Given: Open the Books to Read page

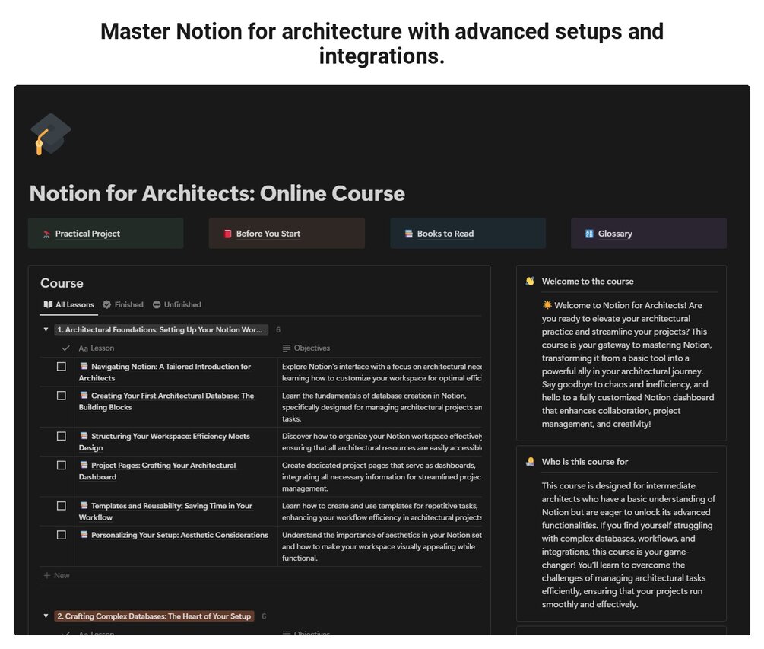Looking at the screenshot, I should click(468, 234).
